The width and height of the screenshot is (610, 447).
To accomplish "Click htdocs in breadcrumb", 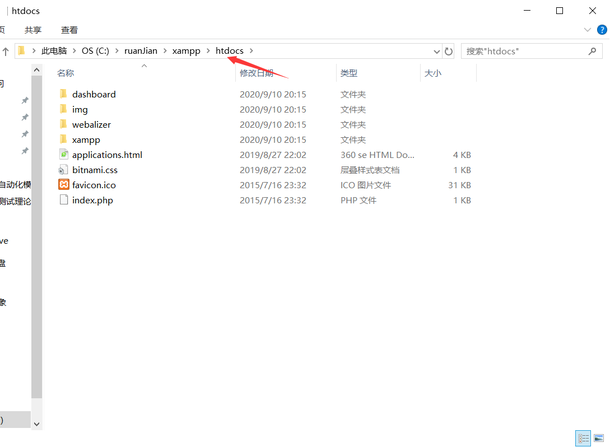I will click(x=230, y=50).
